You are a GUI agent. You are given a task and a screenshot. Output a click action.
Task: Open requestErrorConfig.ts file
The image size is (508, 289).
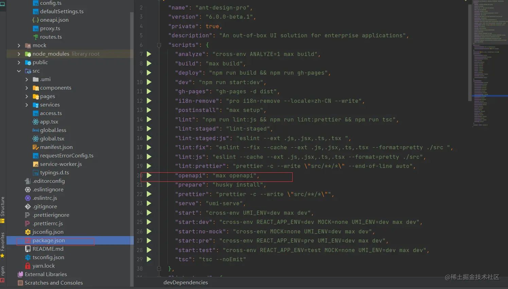(x=67, y=156)
